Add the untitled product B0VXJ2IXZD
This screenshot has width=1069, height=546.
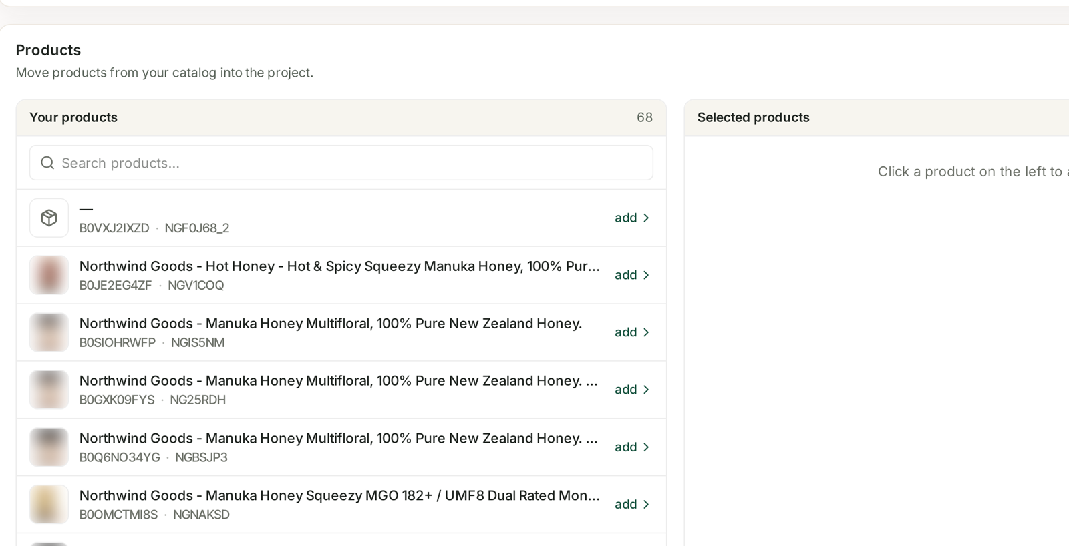coord(632,218)
